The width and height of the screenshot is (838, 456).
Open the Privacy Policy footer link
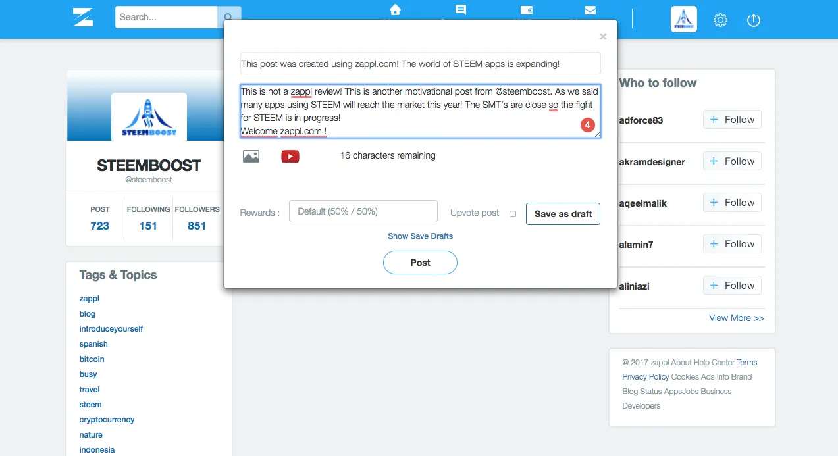pyautogui.click(x=646, y=377)
